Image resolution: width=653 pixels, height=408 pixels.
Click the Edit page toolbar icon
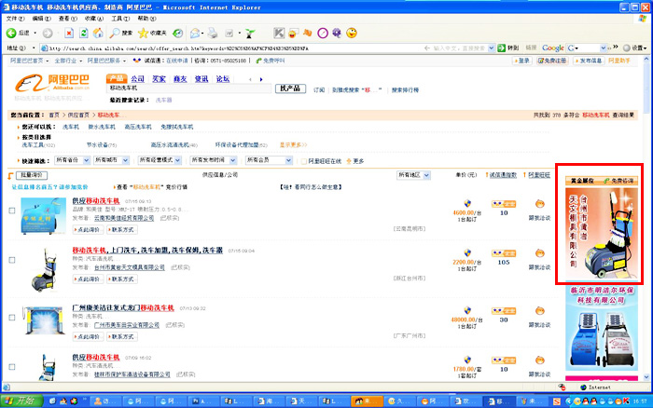click(x=229, y=34)
